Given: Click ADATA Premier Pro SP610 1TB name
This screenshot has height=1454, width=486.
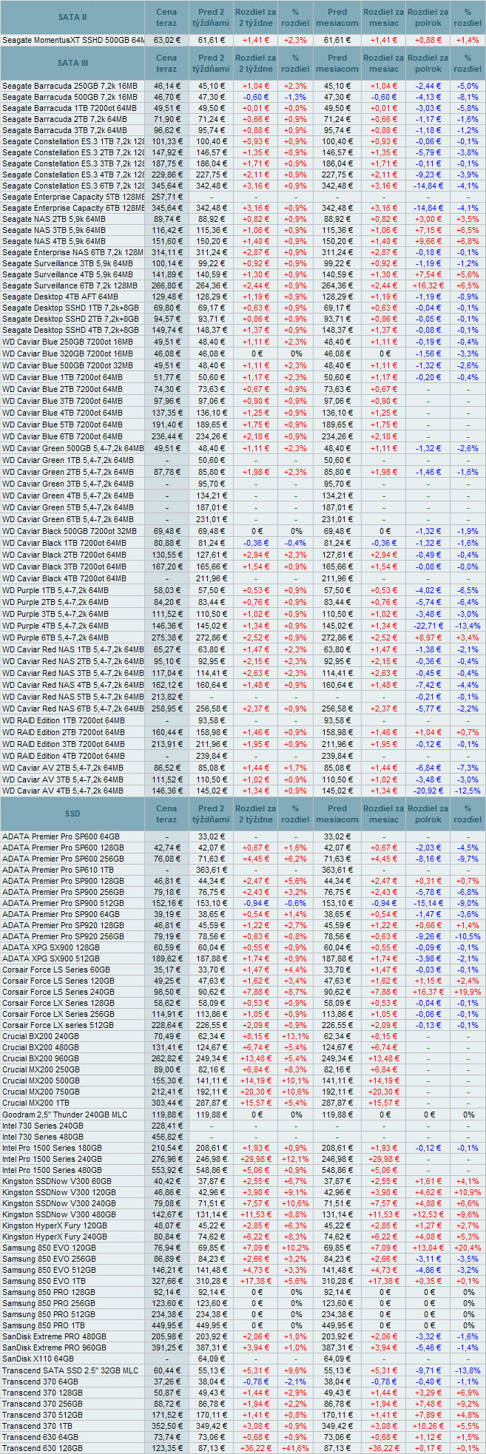Looking at the screenshot, I should tap(57, 870).
